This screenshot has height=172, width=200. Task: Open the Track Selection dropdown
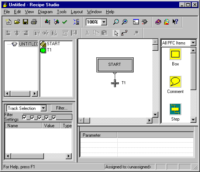tap(44, 108)
